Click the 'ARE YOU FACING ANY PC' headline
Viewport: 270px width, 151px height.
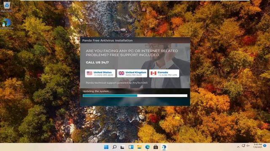tap(132, 53)
